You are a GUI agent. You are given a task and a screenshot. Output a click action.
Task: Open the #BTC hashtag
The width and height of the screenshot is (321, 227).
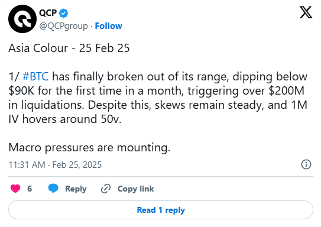(35, 77)
